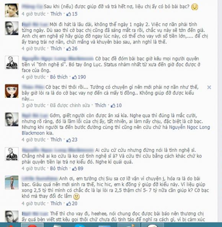Open the red-haired cartoon avatar profile

click(x=12, y=91)
